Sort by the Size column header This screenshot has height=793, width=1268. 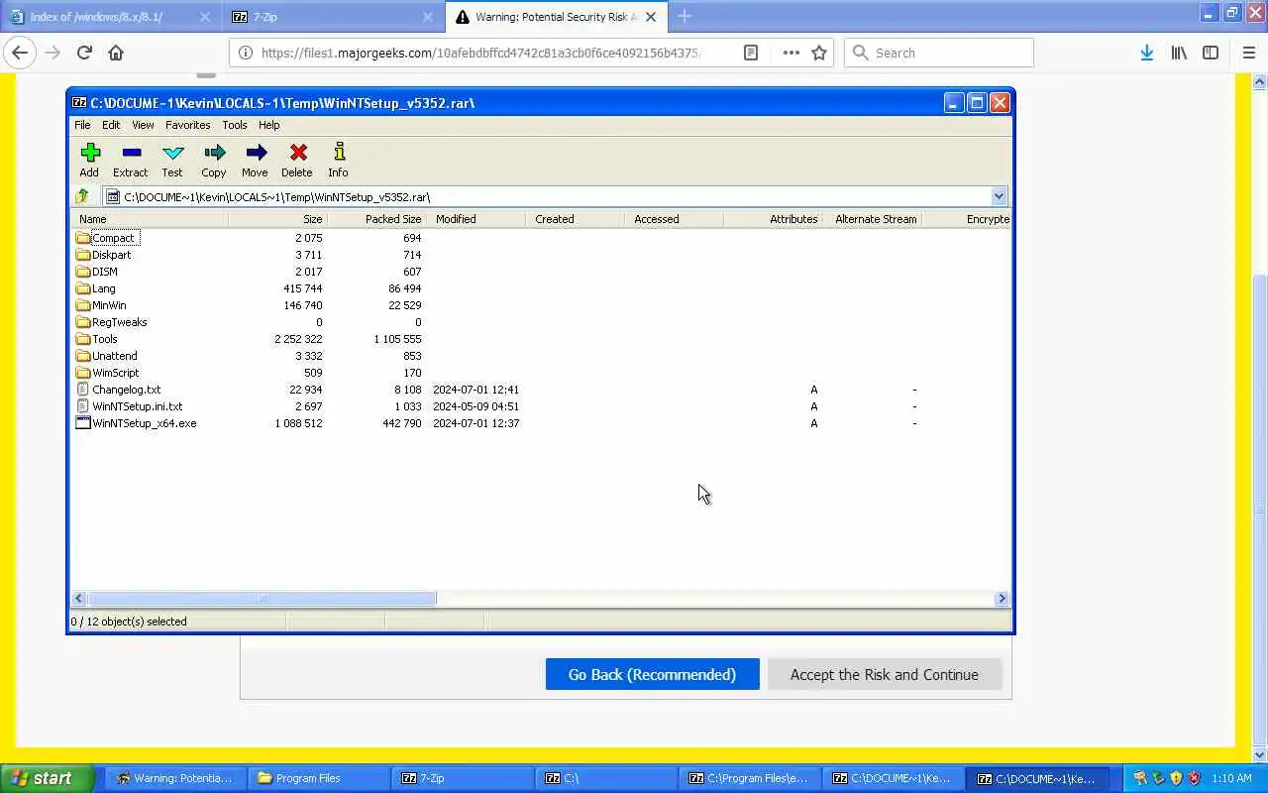click(277, 219)
